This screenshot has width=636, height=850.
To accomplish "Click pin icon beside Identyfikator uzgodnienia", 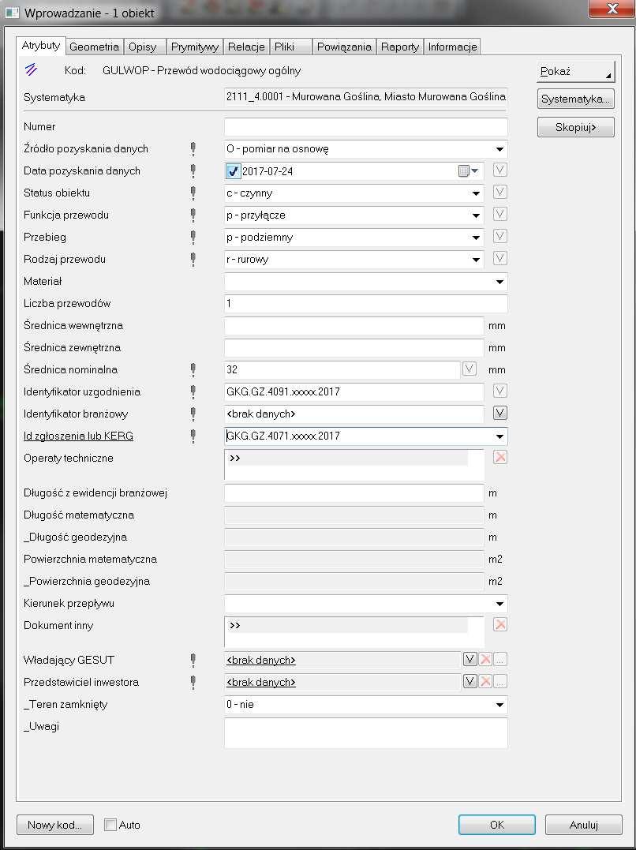I will pyautogui.click(x=193, y=392).
